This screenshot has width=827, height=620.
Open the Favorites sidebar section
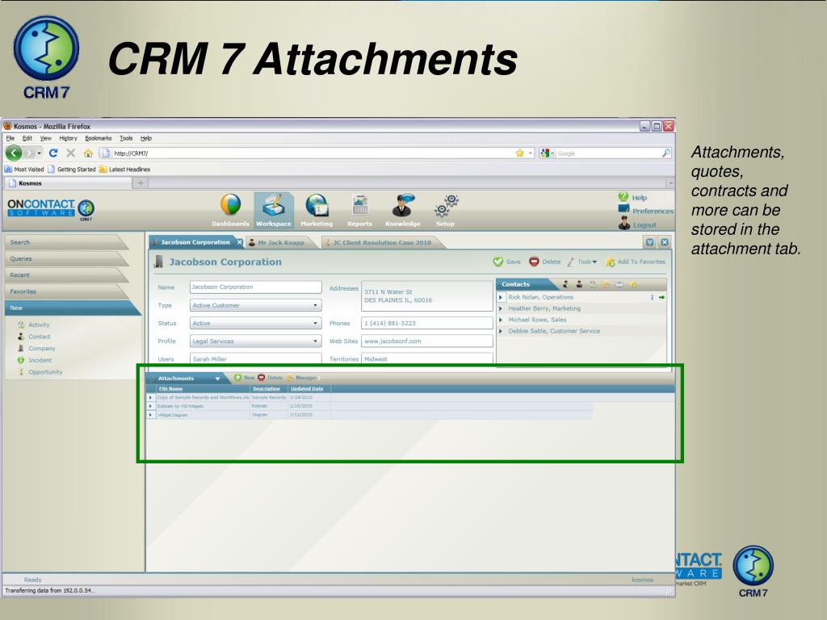[65, 291]
